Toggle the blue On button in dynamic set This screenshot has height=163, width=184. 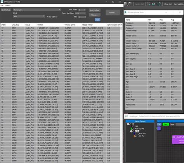click(x=159, y=124)
